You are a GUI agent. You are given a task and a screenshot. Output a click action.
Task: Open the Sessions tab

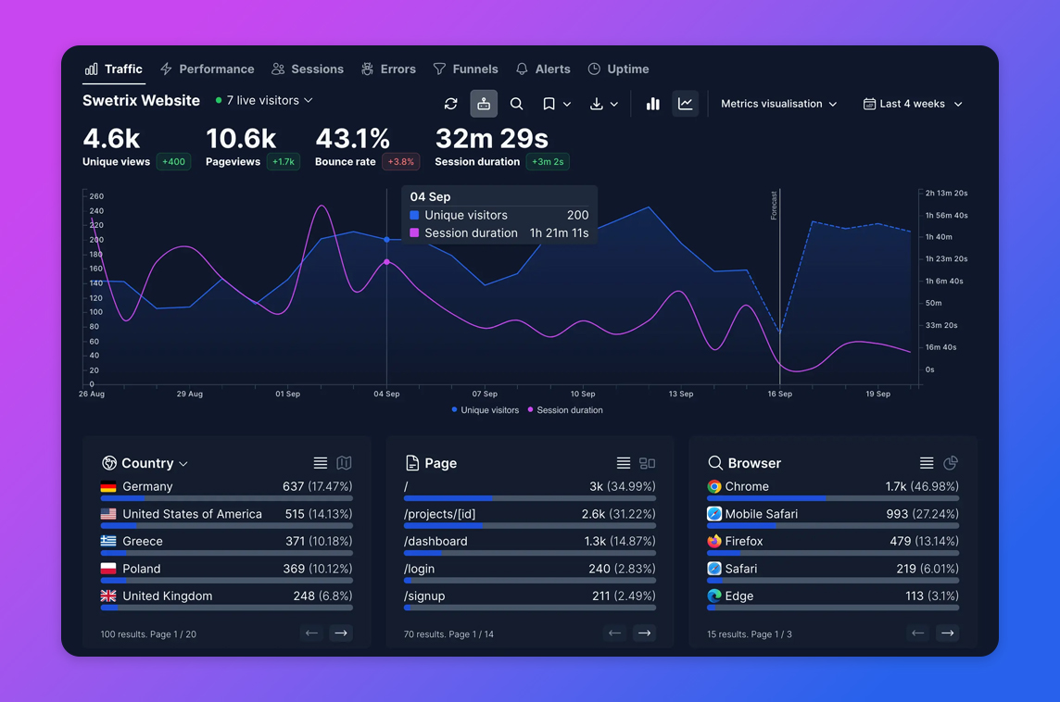(x=308, y=69)
